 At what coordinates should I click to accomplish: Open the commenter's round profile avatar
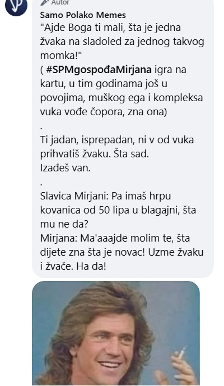pos(16,6)
